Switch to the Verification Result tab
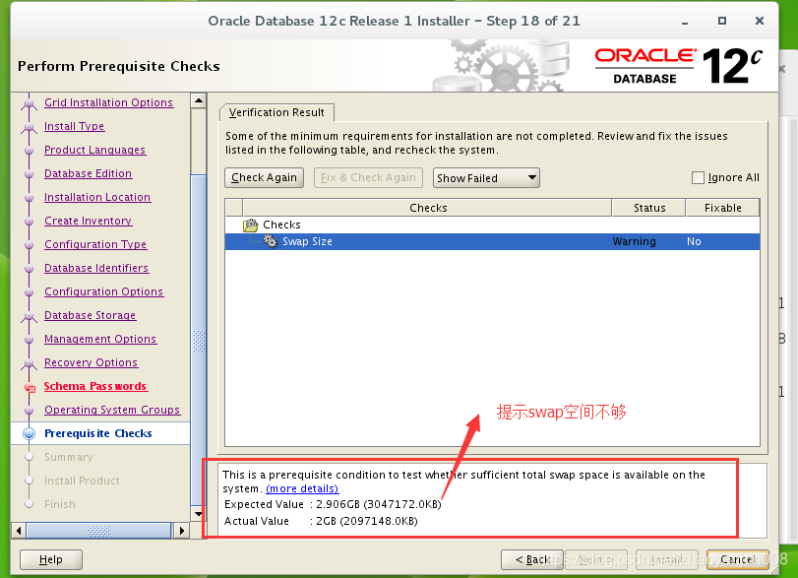Screen dimensions: 798x578 pyautogui.click(x=276, y=112)
